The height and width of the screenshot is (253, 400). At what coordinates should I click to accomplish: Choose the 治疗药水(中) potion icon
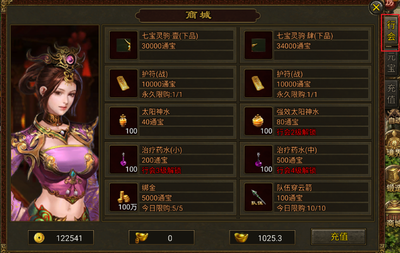258,159
